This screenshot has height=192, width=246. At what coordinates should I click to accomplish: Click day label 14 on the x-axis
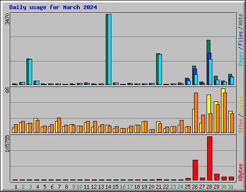[x=108, y=187]
